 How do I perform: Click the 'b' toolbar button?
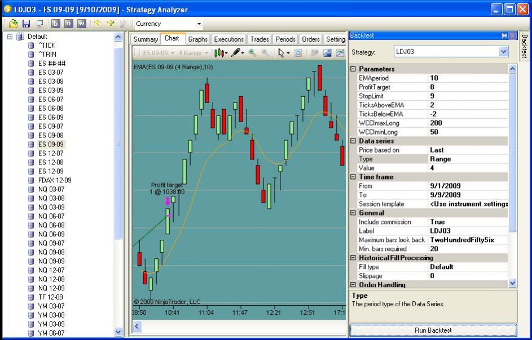[x=56, y=24]
